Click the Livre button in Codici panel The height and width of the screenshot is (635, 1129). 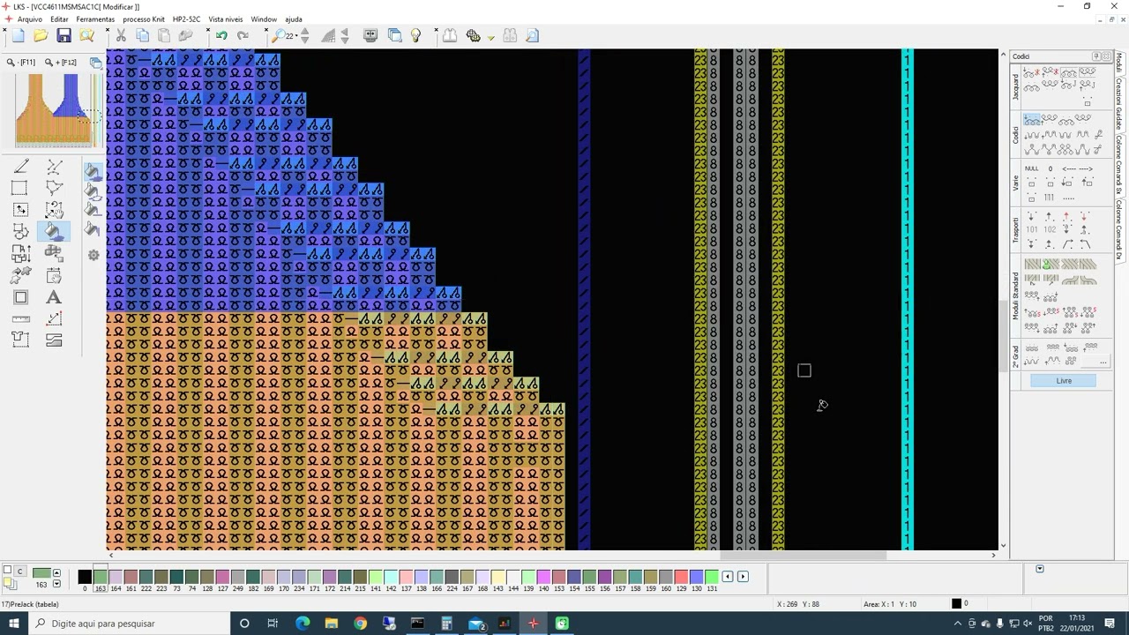click(x=1064, y=381)
